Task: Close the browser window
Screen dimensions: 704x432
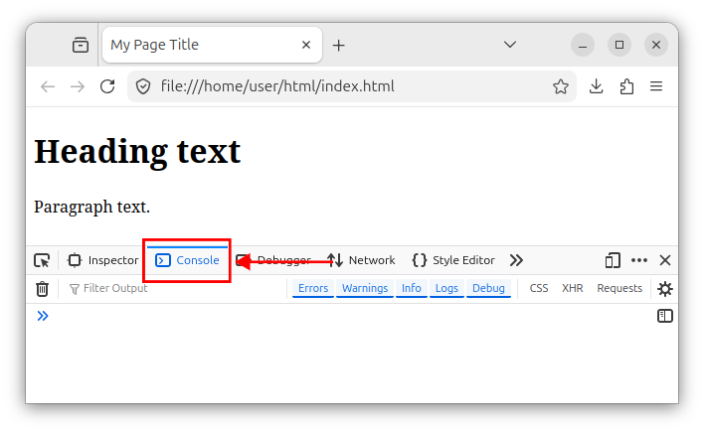Action: [x=656, y=45]
